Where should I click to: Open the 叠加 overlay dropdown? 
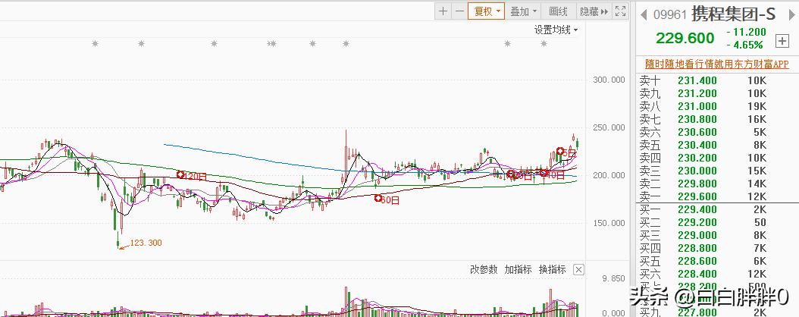coord(523,11)
